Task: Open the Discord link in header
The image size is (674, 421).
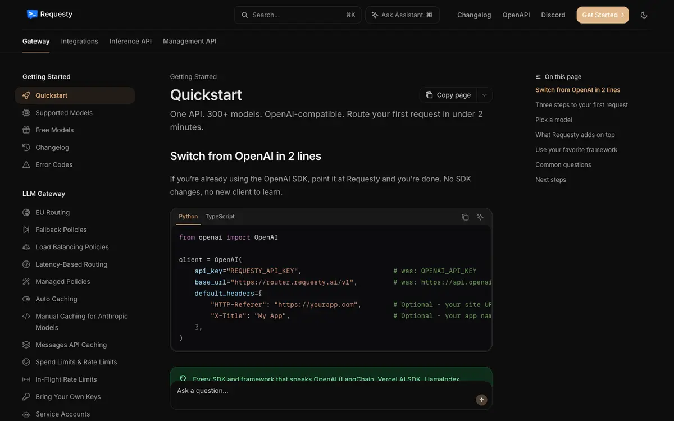Action: [553, 15]
